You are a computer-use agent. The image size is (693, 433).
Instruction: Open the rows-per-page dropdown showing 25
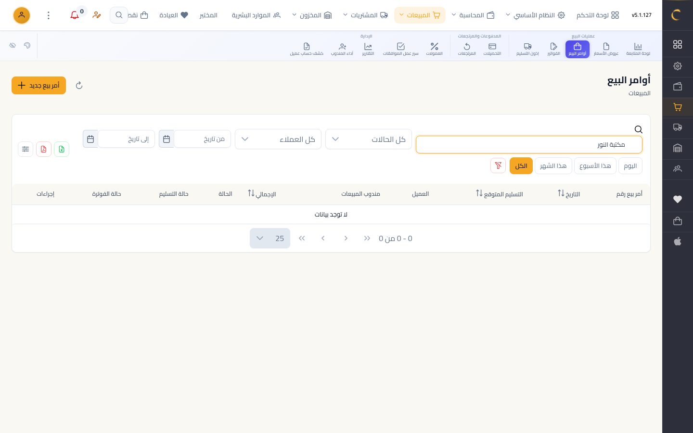(x=270, y=238)
